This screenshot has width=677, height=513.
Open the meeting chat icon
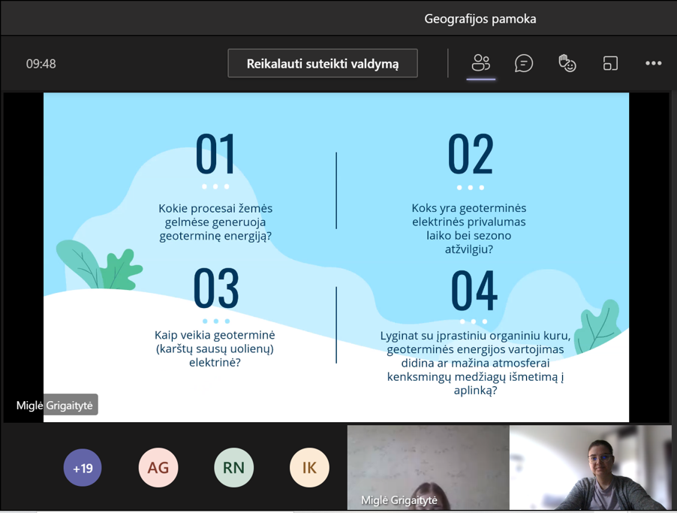(x=524, y=64)
